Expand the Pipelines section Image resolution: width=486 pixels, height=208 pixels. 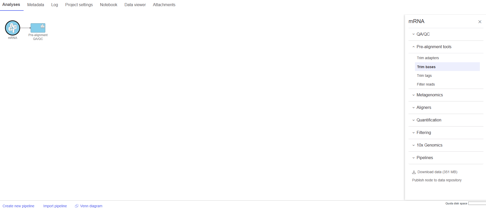424,158
